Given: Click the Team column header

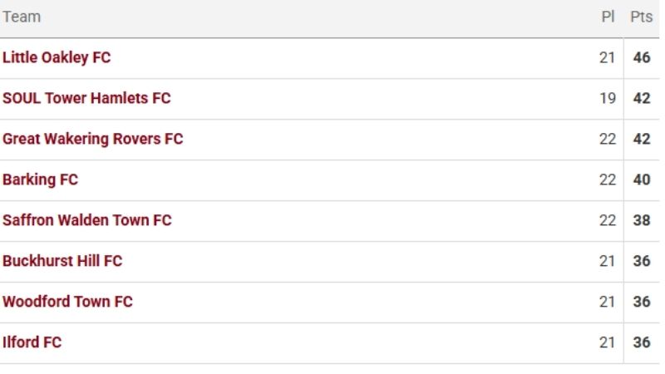Looking at the screenshot, I should 22,17.
